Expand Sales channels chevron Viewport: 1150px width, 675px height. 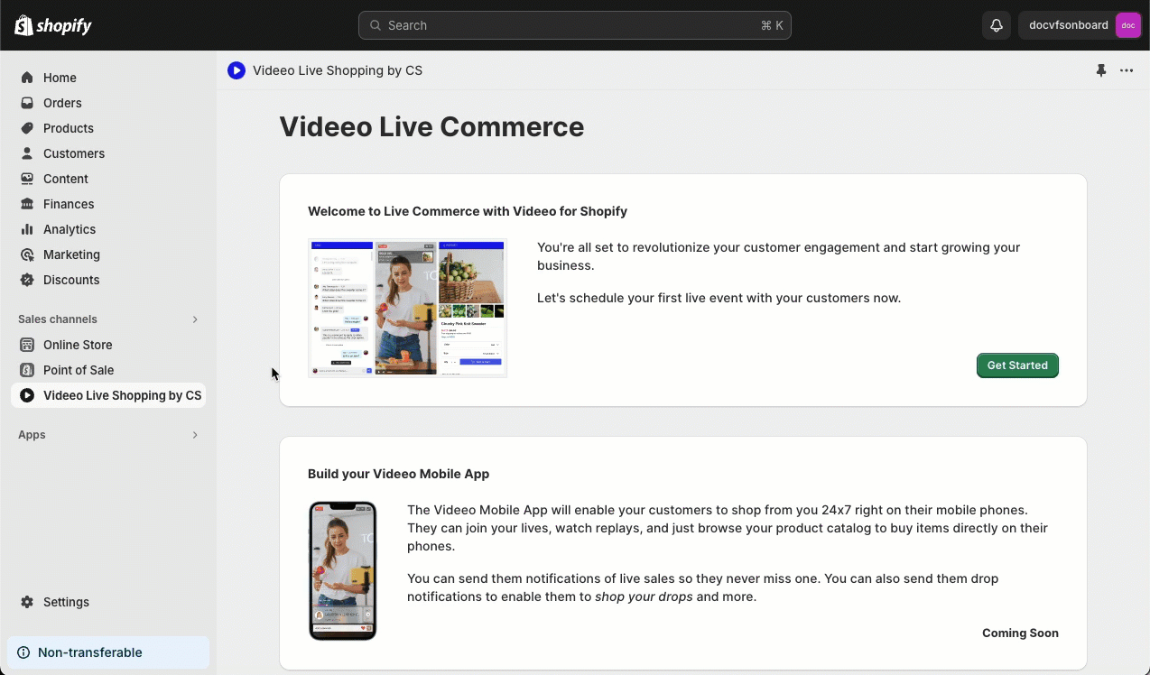[x=195, y=319]
